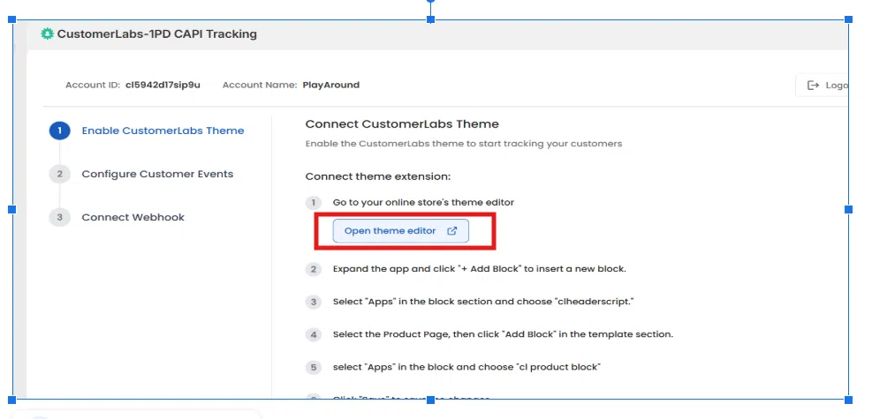The image size is (872, 419).
Task: Click the bottom-left resize handle
Action: [x=12, y=400]
